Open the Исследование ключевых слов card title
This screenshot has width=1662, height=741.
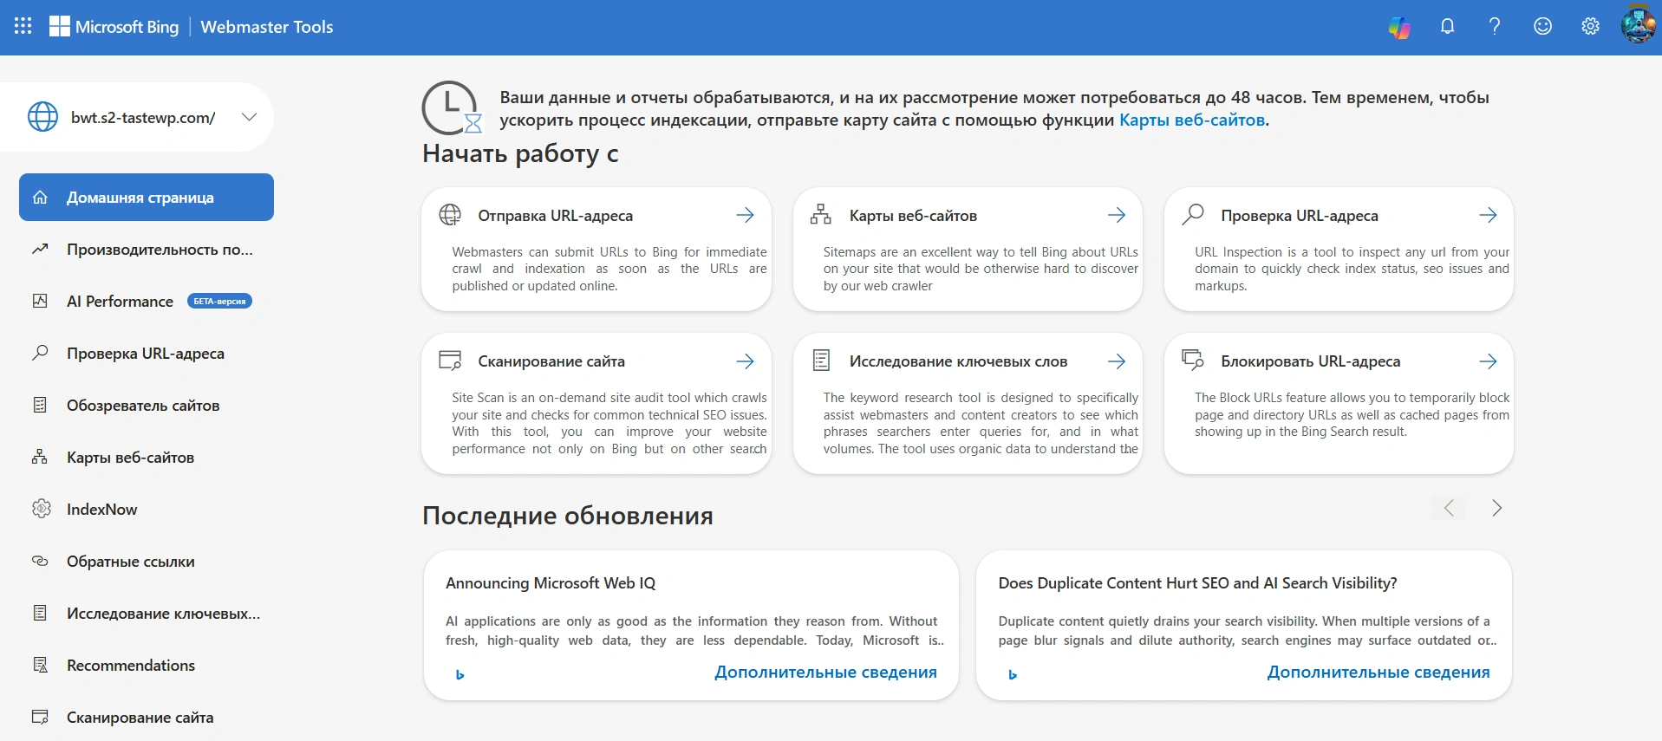coord(958,361)
